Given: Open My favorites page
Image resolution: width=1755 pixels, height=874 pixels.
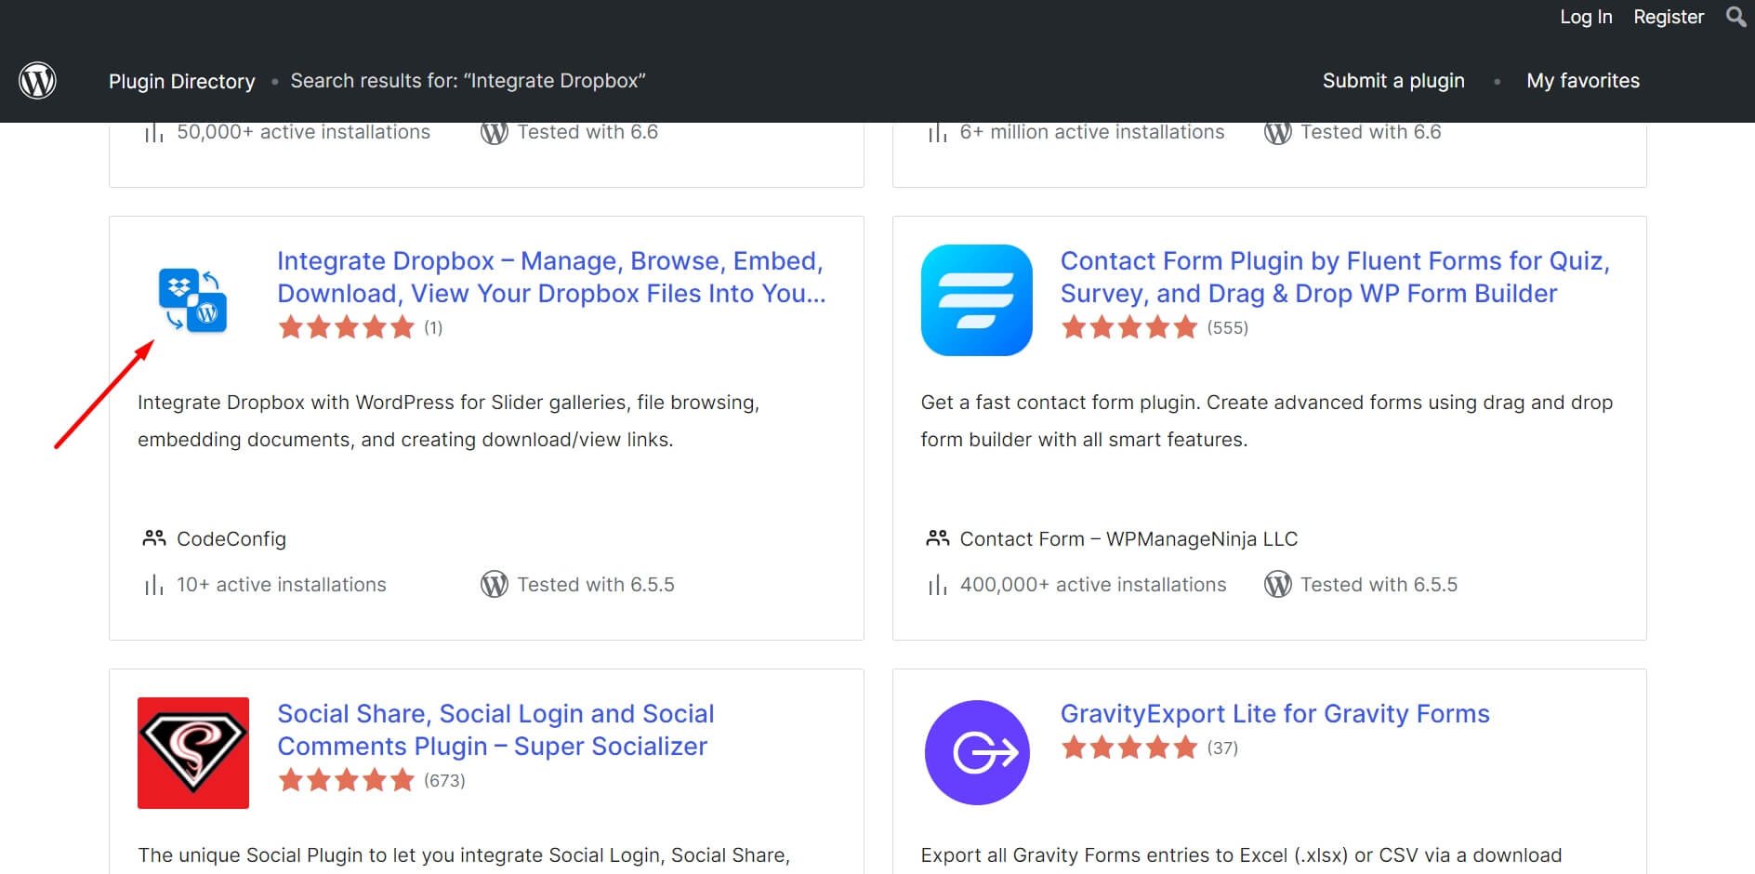Looking at the screenshot, I should [x=1583, y=81].
